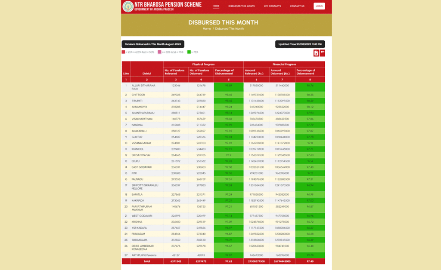
Task: Click the 517850000 amount released value
Action: coord(256,86)
